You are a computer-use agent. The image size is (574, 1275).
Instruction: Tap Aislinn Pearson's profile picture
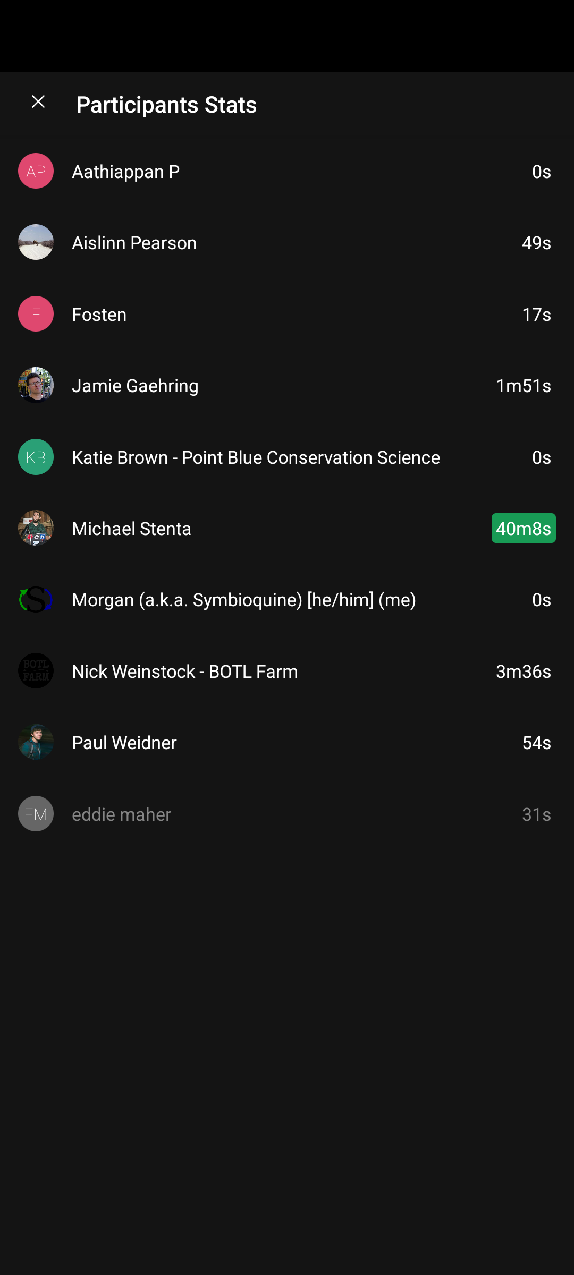[x=36, y=242]
